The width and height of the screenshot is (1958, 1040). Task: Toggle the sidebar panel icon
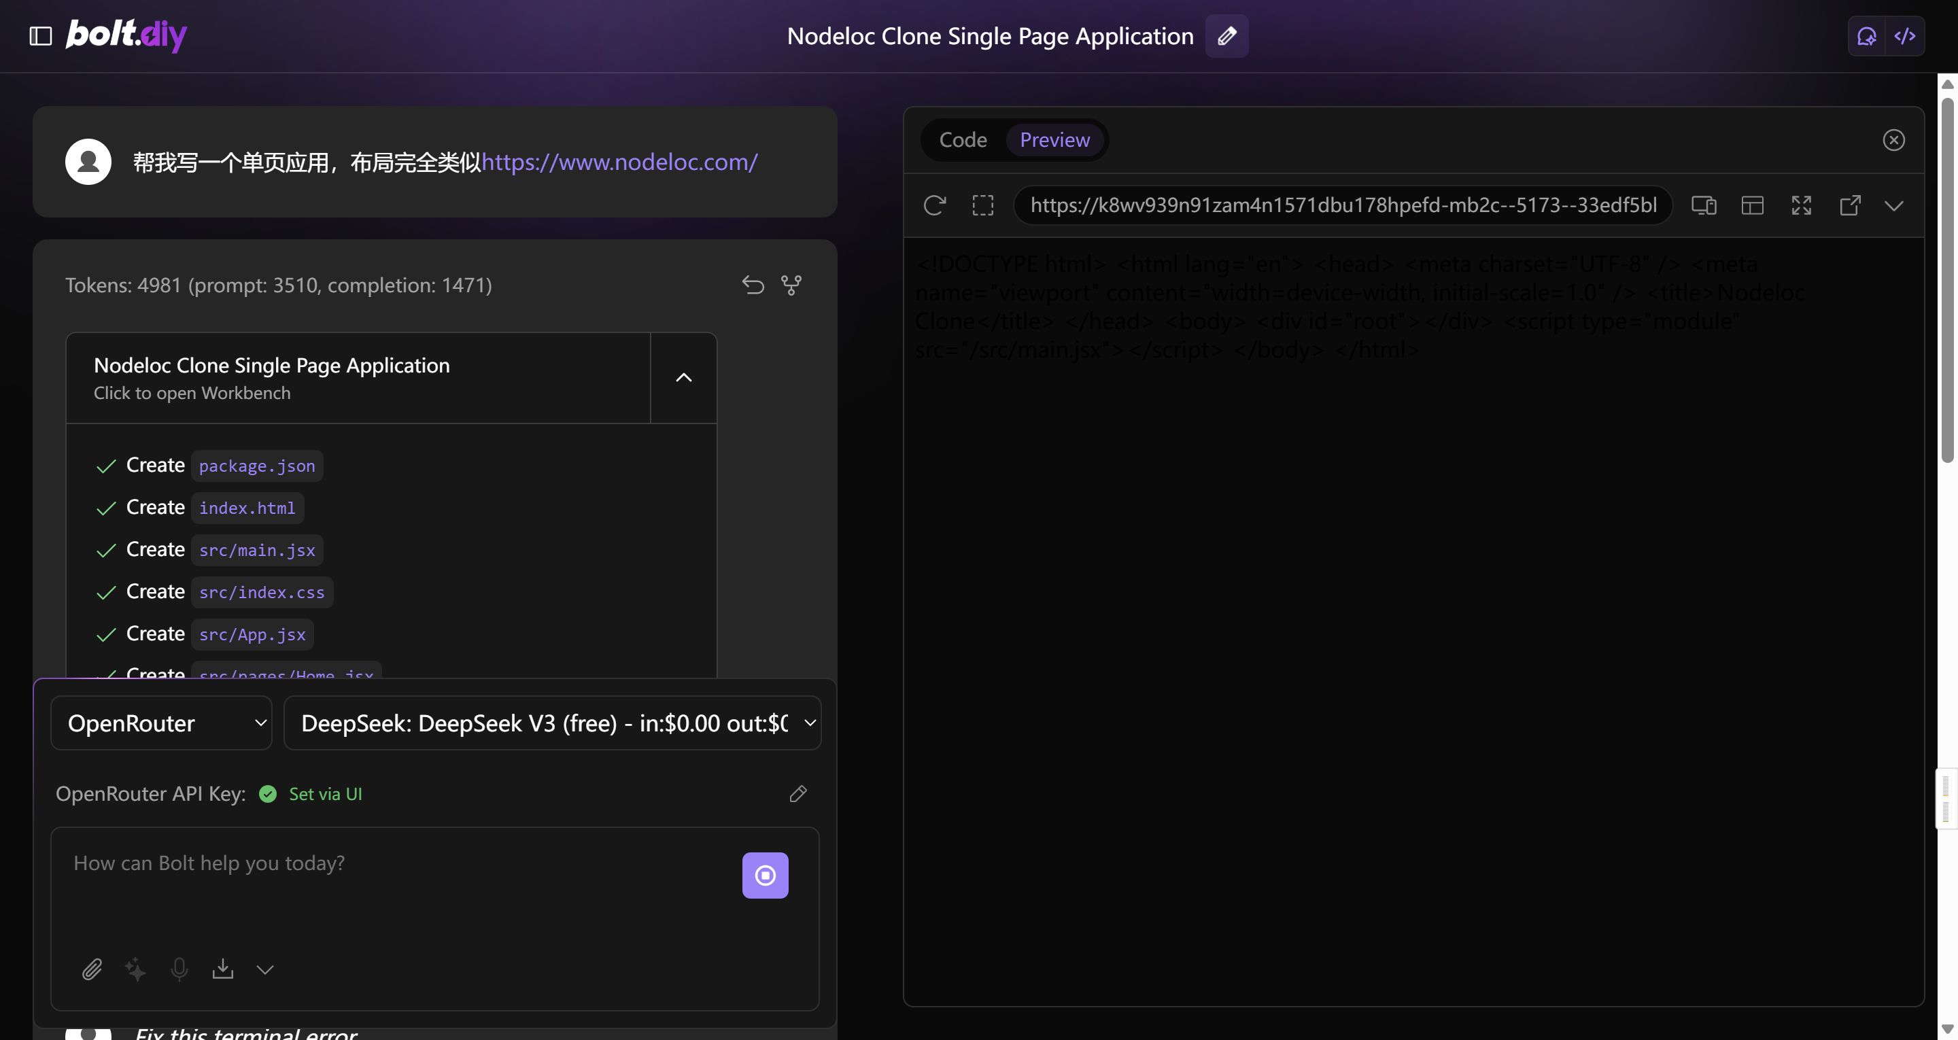40,36
